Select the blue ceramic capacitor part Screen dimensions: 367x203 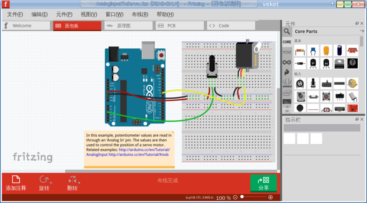click(x=313, y=51)
